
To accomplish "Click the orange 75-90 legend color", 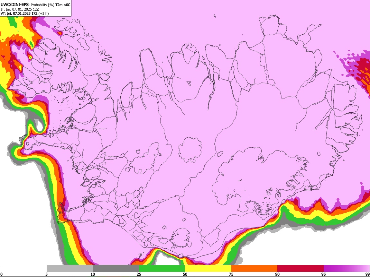I will point(254,268).
